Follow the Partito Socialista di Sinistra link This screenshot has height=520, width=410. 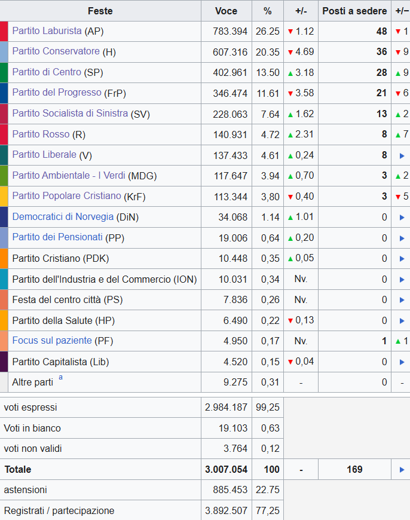click(70, 114)
